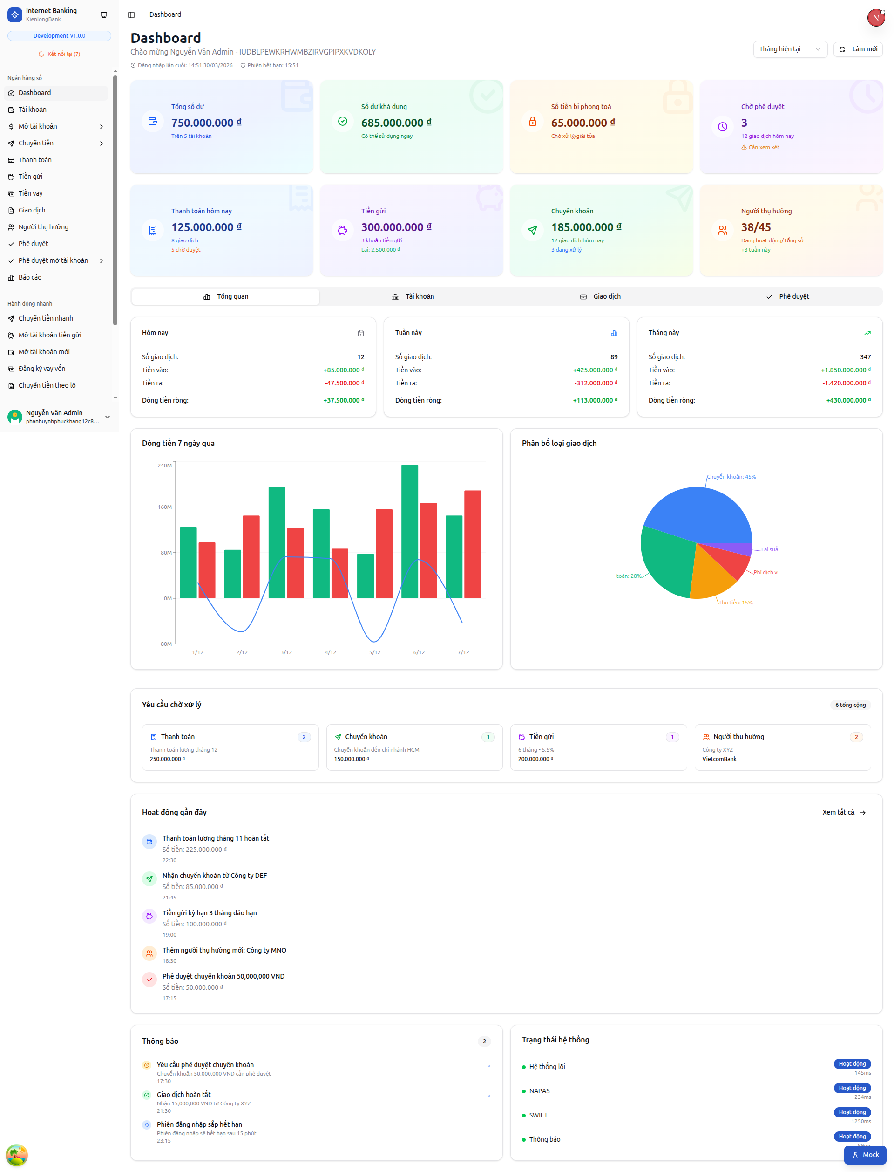Click piggy bank icon in Tiền gửi card
The height and width of the screenshot is (1172, 894).
(x=343, y=230)
